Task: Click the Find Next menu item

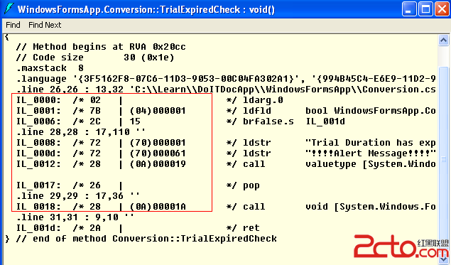Action: point(45,25)
